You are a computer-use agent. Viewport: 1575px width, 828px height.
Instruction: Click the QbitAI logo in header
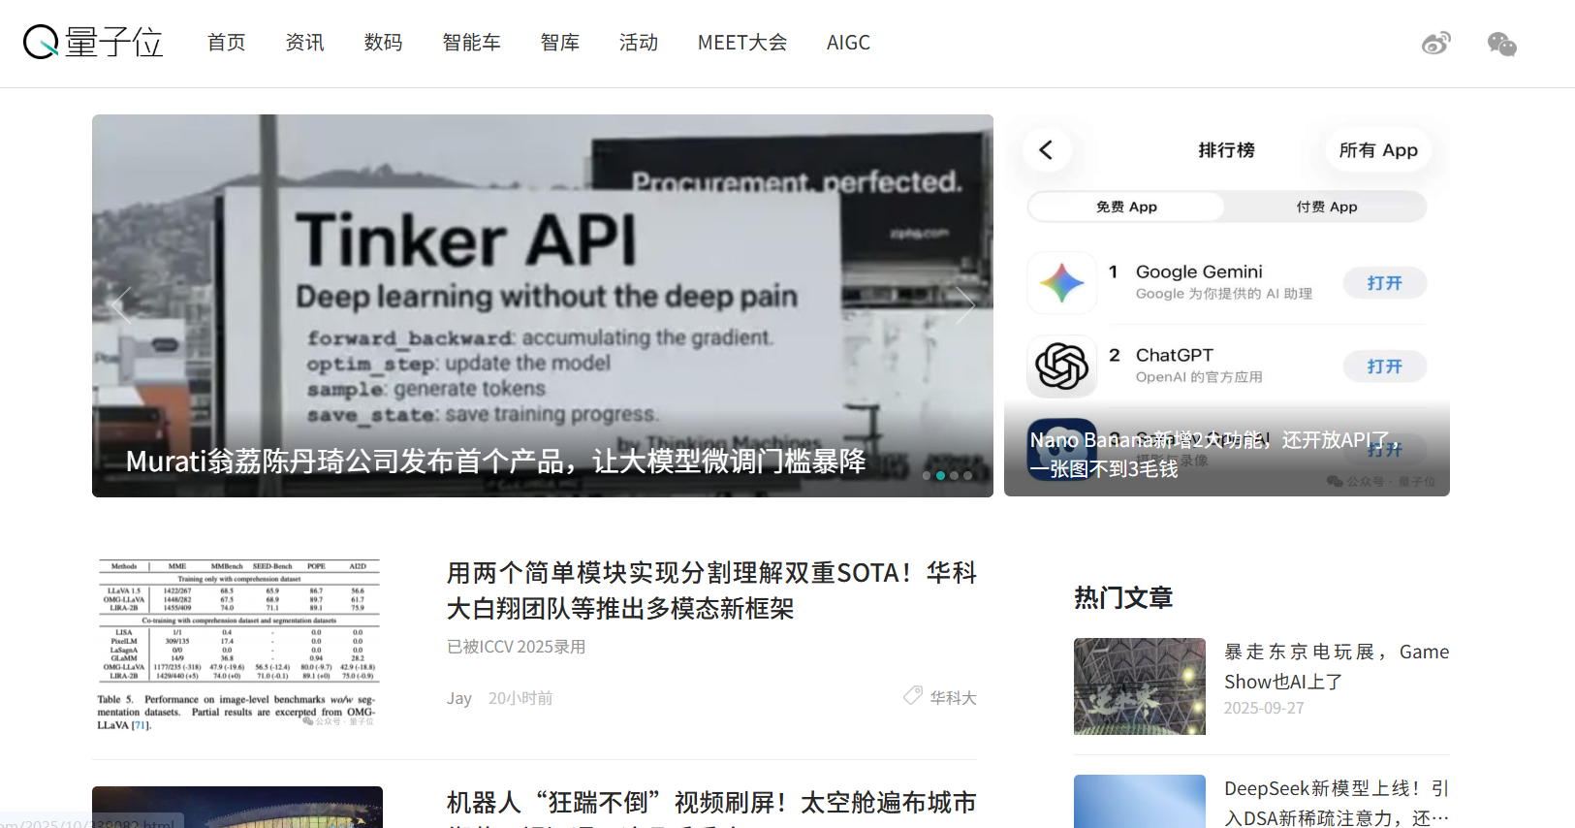[93, 43]
